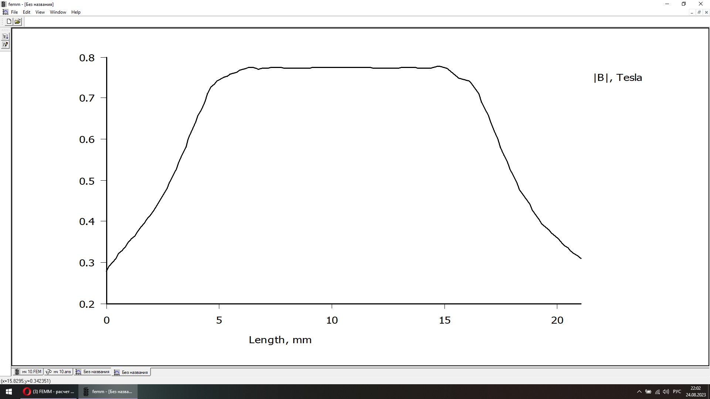
Task: Open the Edit menu
Action: point(27,12)
